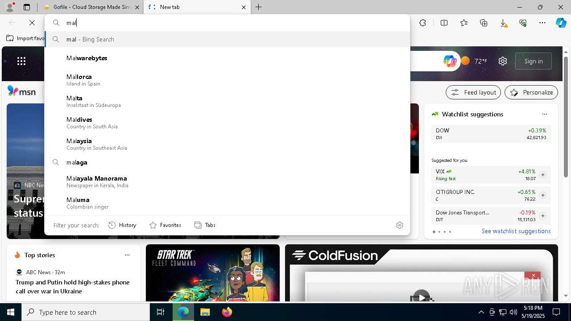
Task: Add Citigroup Inc. to watchlist
Action: (543, 195)
